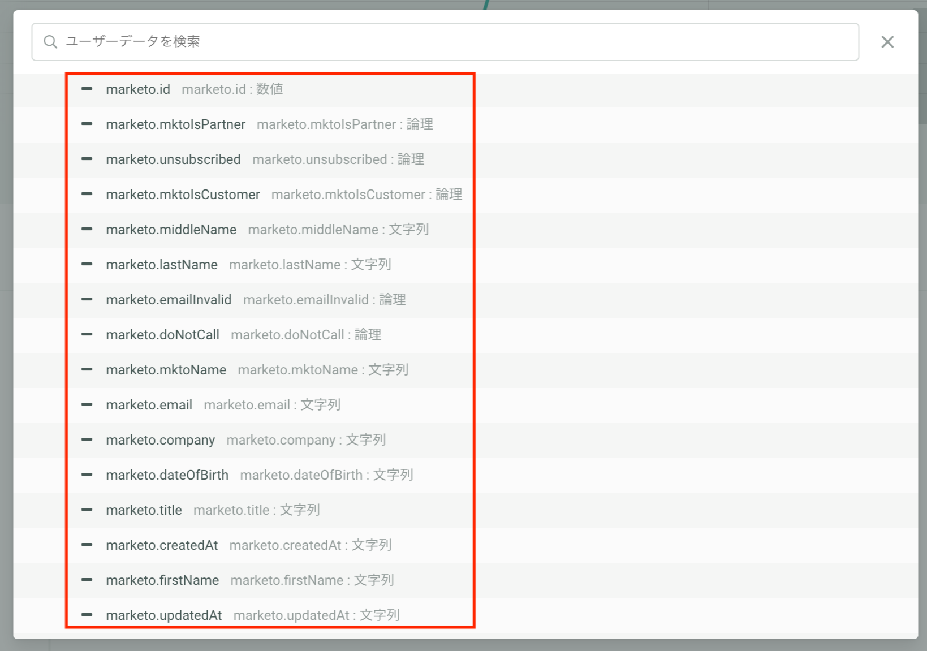The image size is (927, 651).
Task: Click the minus icon next to marketo.updatedAt
Action: click(87, 615)
